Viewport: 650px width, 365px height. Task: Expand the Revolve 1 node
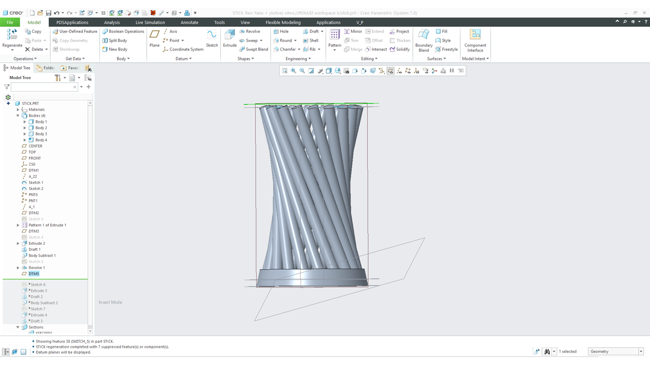pyautogui.click(x=18, y=268)
